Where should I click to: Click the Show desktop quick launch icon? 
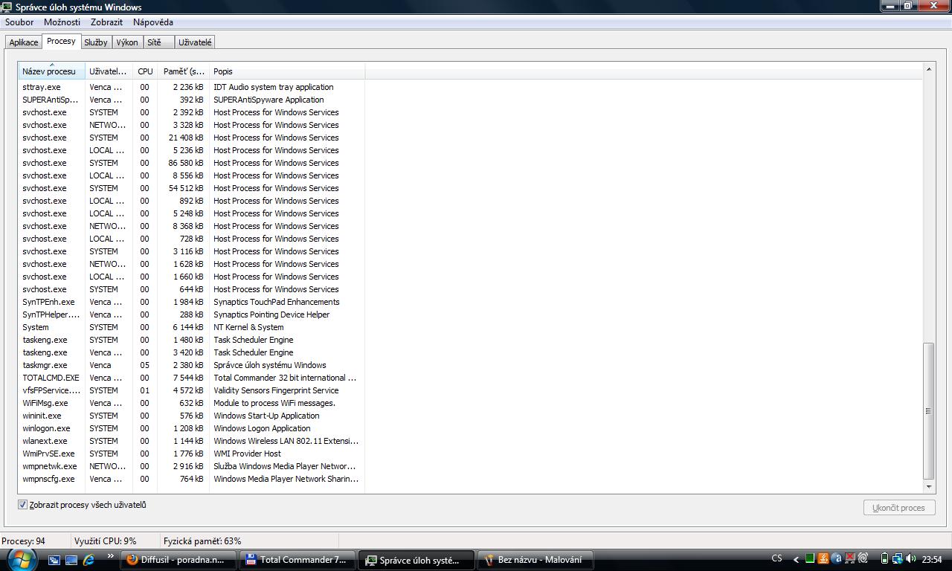71,560
